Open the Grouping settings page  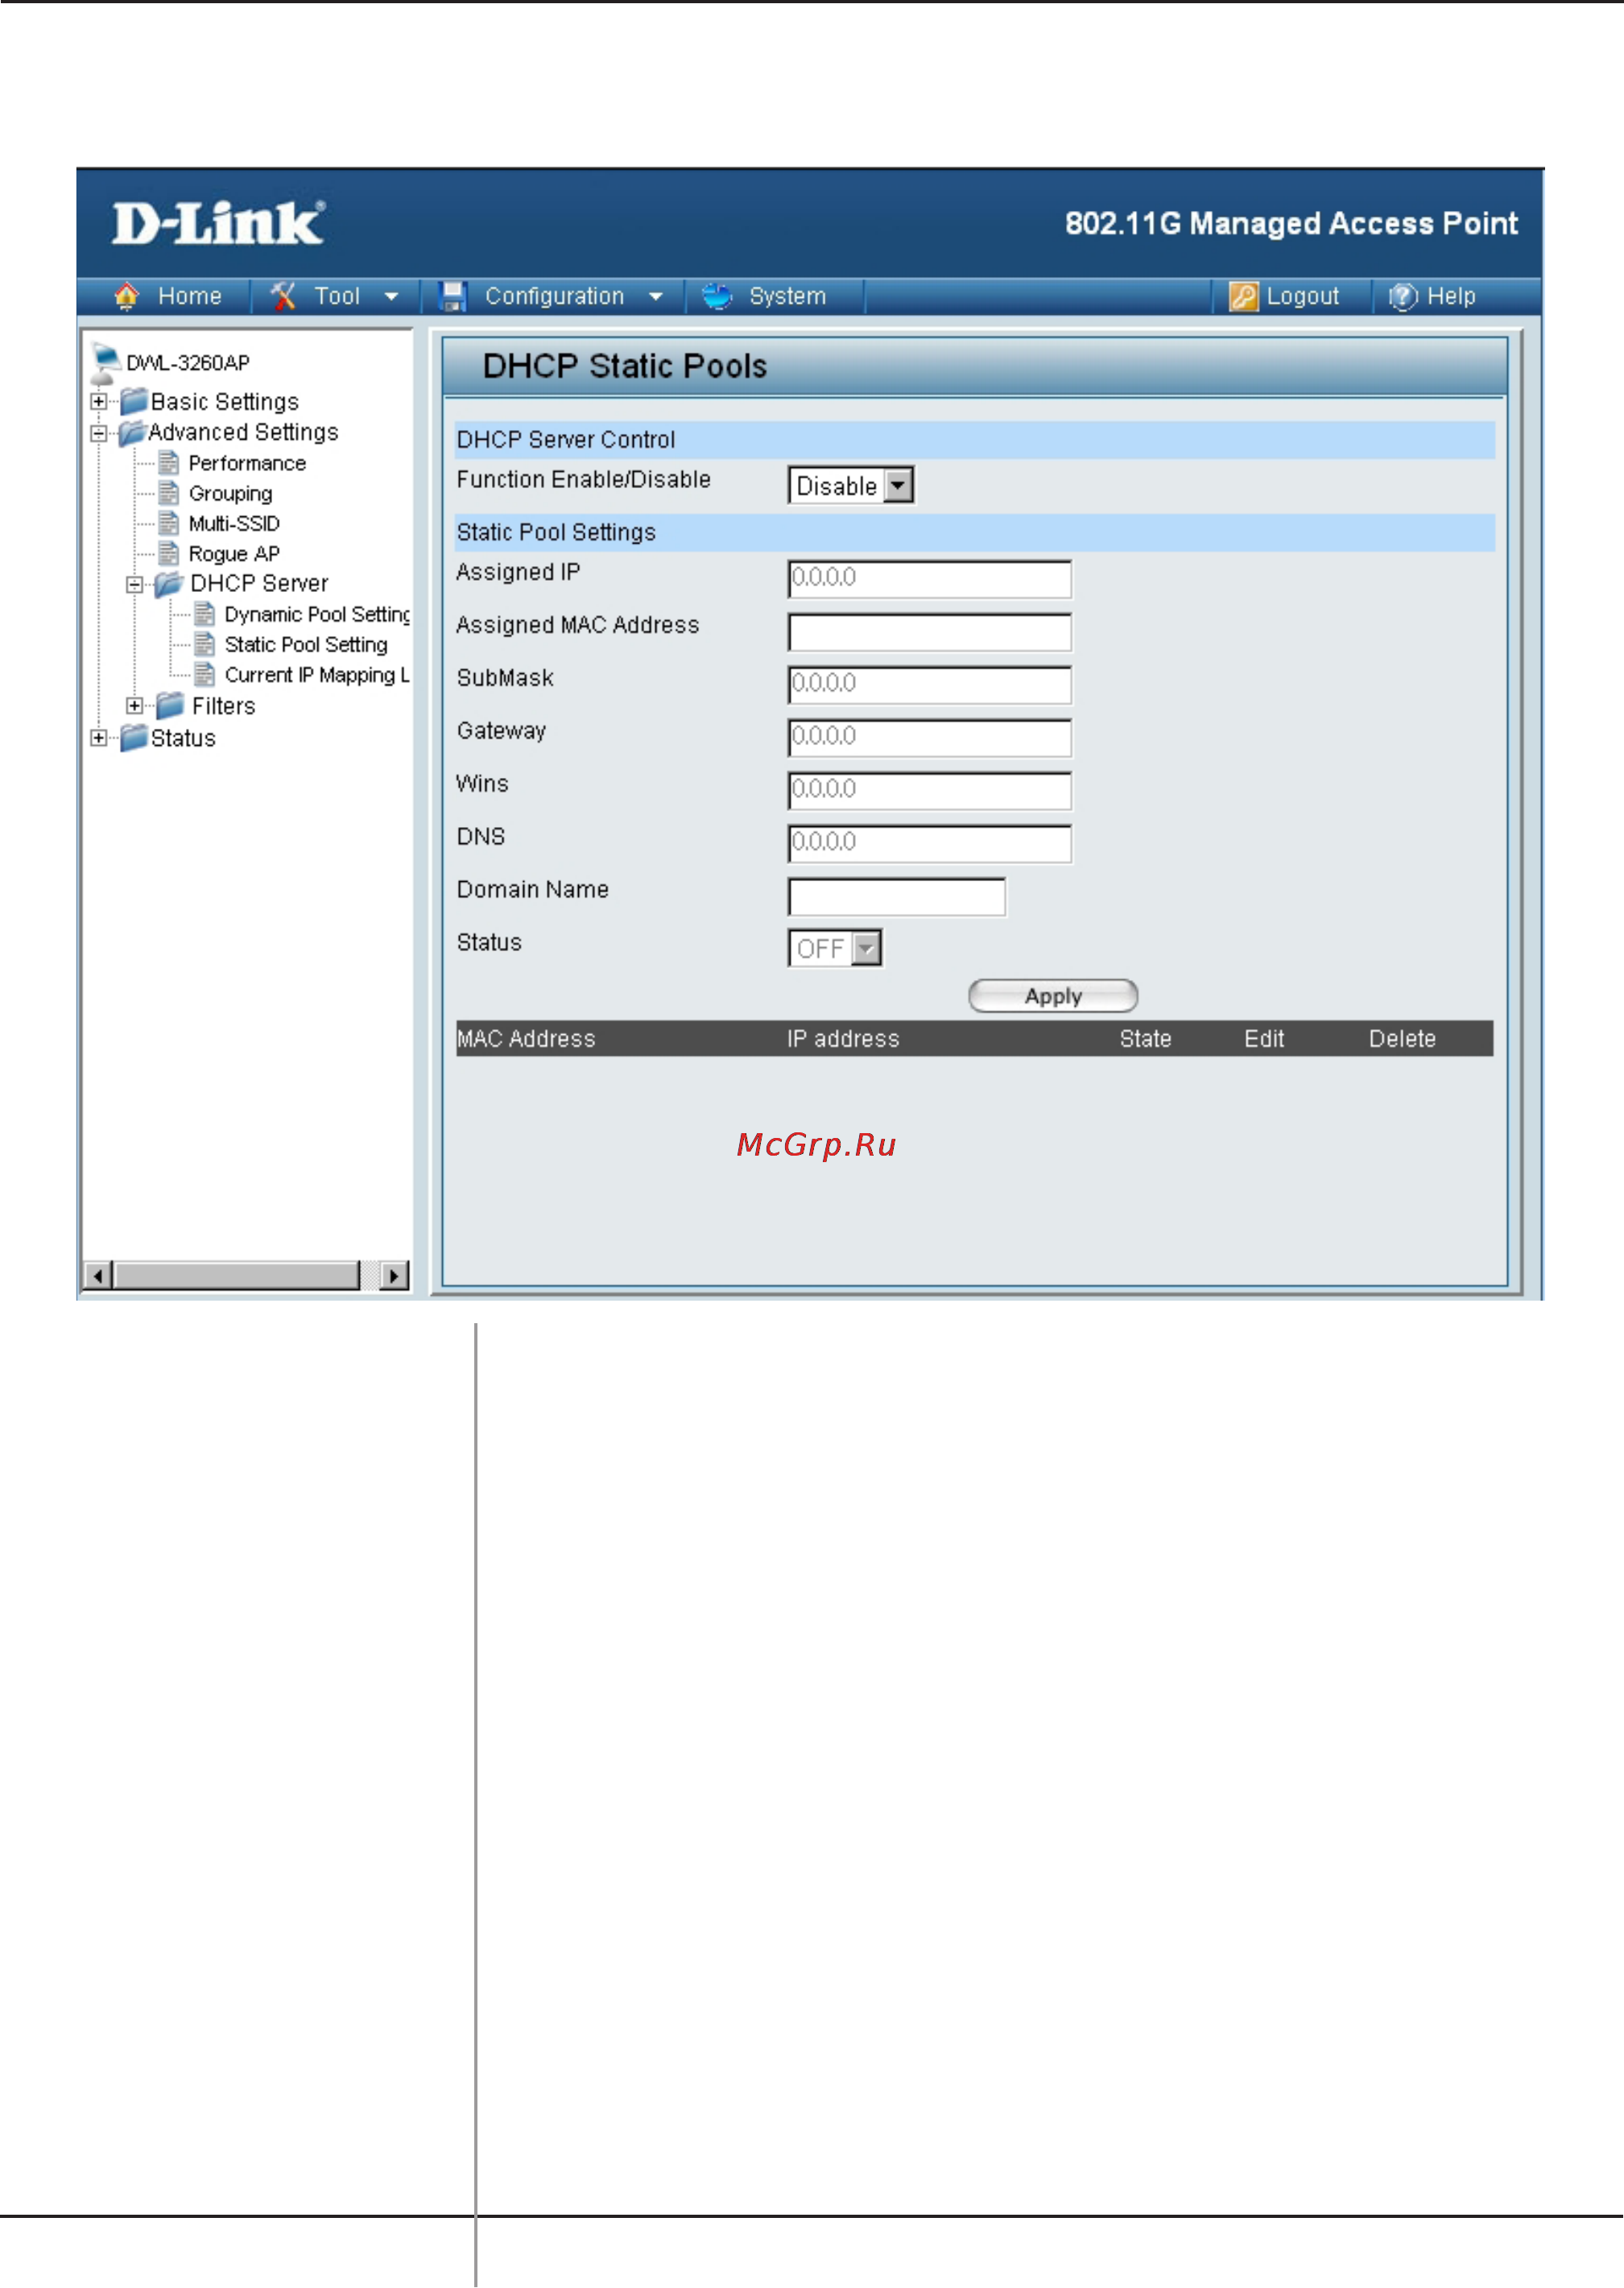pos(230,494)
